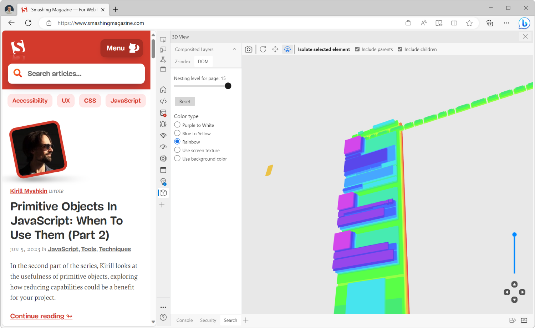Disable Include children
535x328 pixels.
400,49
